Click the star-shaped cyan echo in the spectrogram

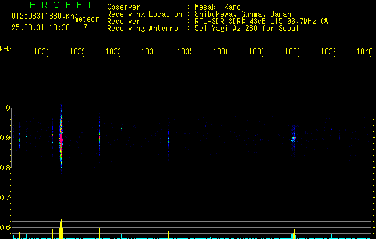coord(294,139)
